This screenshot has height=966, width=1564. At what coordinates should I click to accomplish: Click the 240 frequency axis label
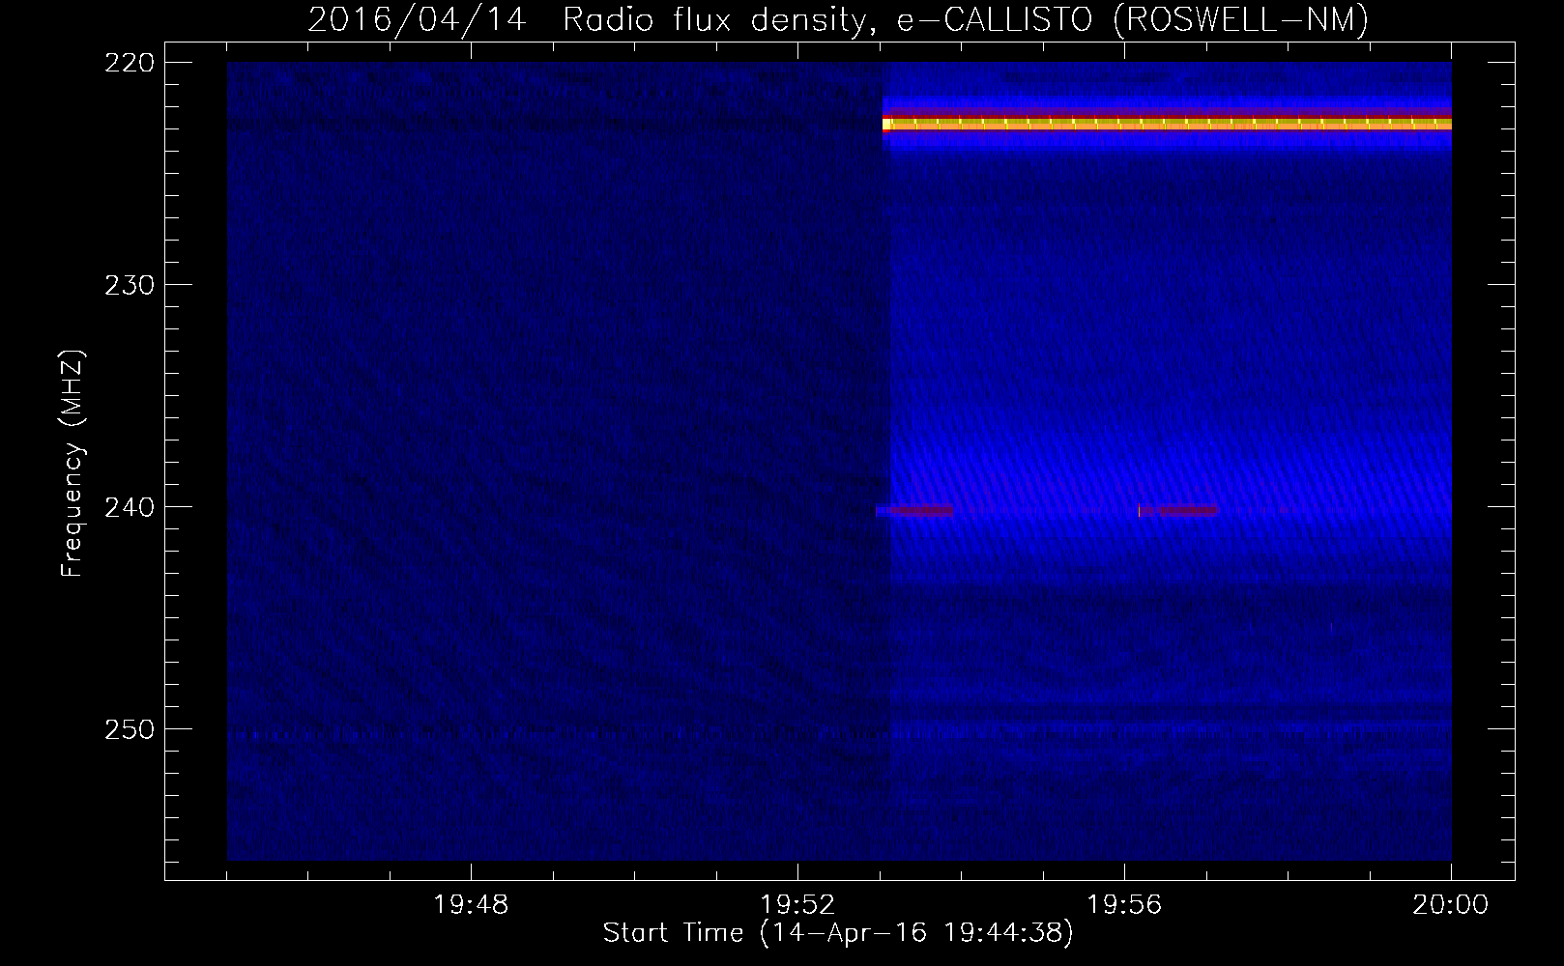129,507
